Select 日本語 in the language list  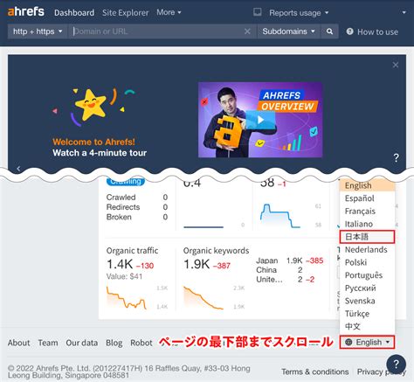367,237
